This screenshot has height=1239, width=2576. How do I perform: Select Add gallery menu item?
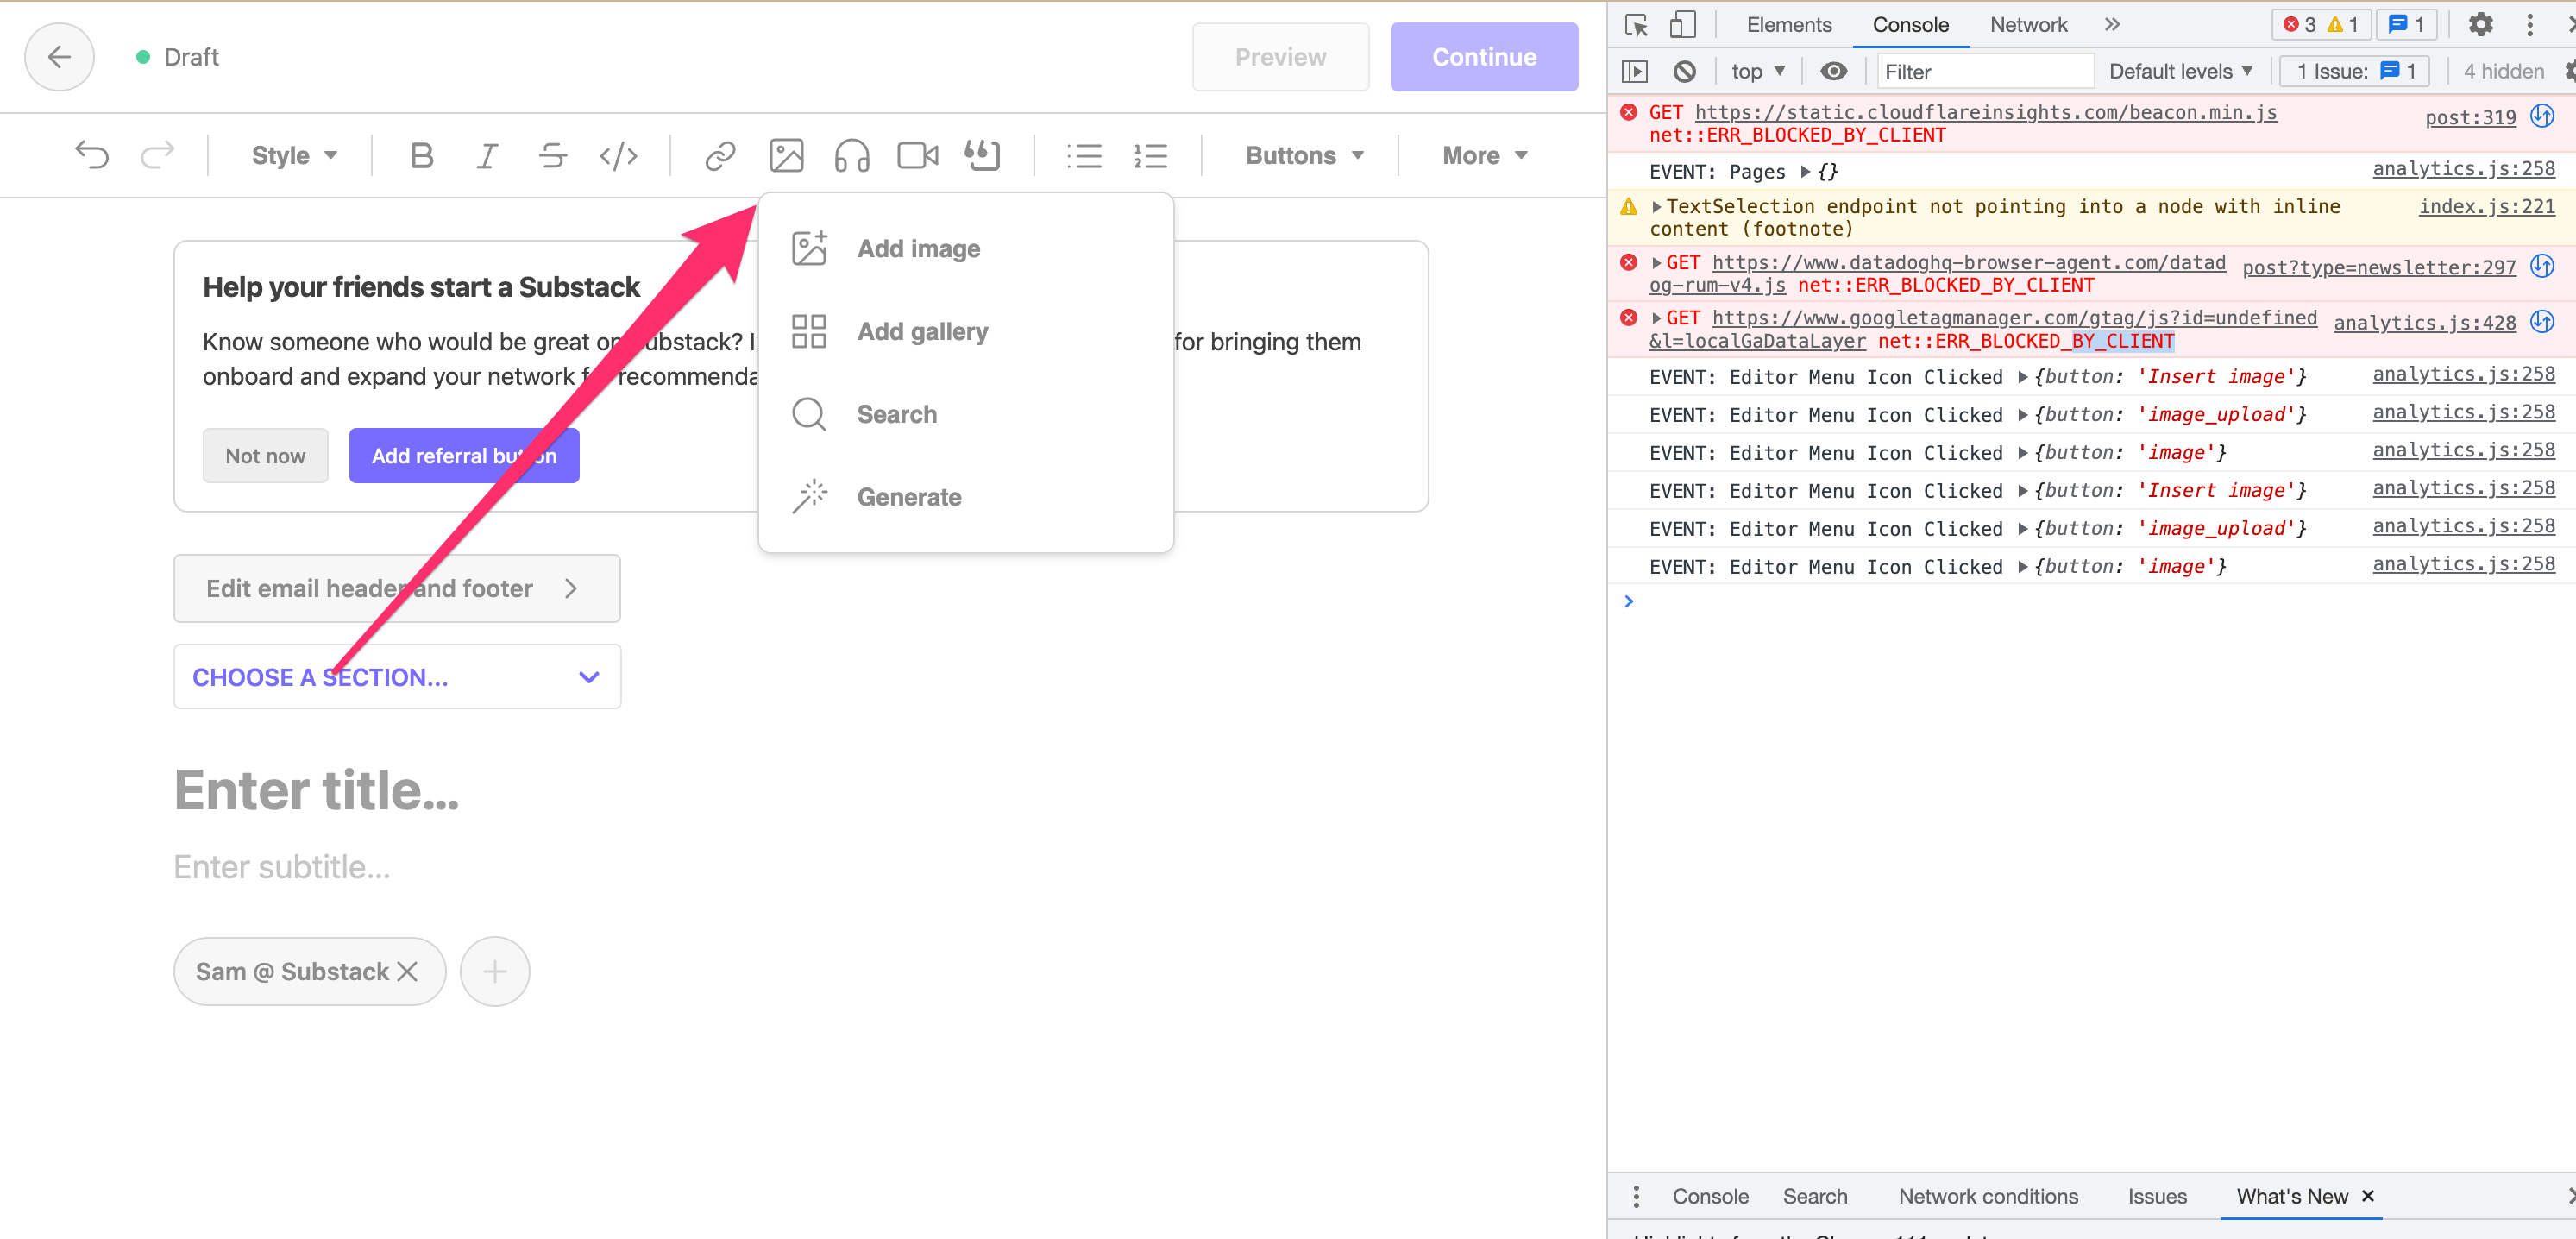965,331
